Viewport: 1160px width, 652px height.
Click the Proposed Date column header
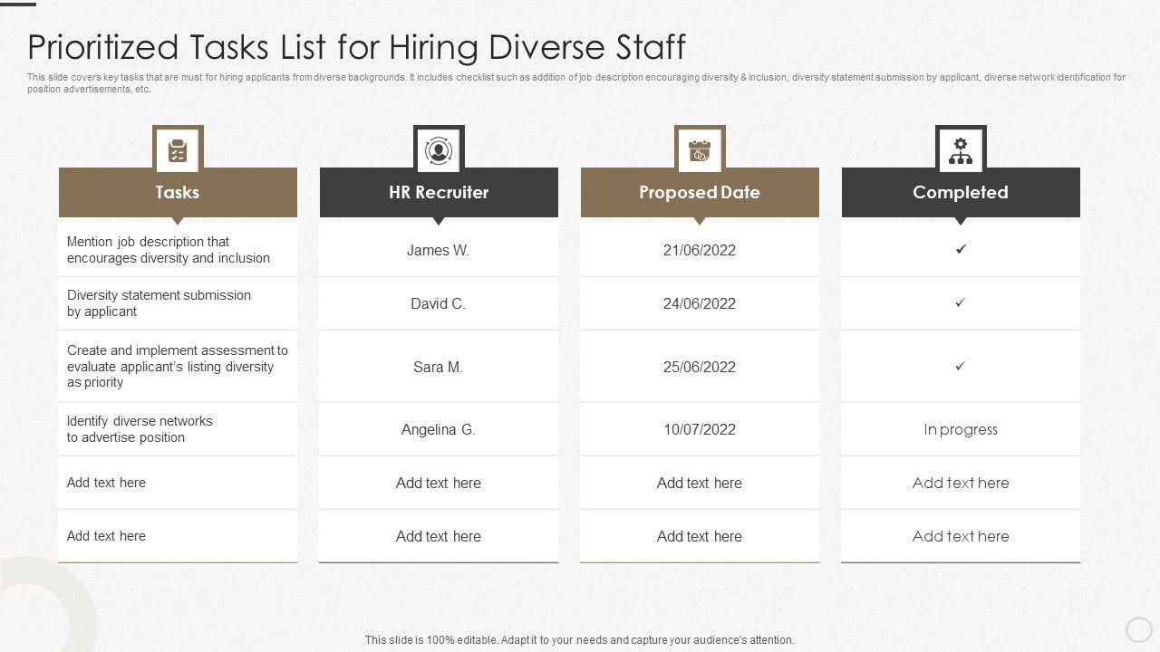click(x=700, y=192)
